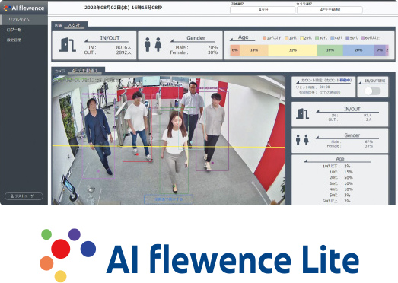This screenshot has width=398, height=283.
Task: Click the yellow 20s segment in age bar
Action: [293, 50]
